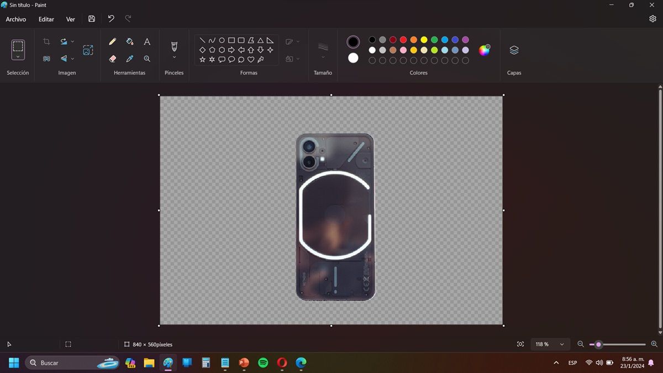This screenshot has width=663, height=373.
Task: Choose the Curve shape
Action: coord(212,40)
